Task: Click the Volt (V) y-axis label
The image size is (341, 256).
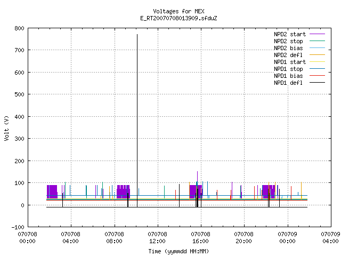Action: coord(6,128)
